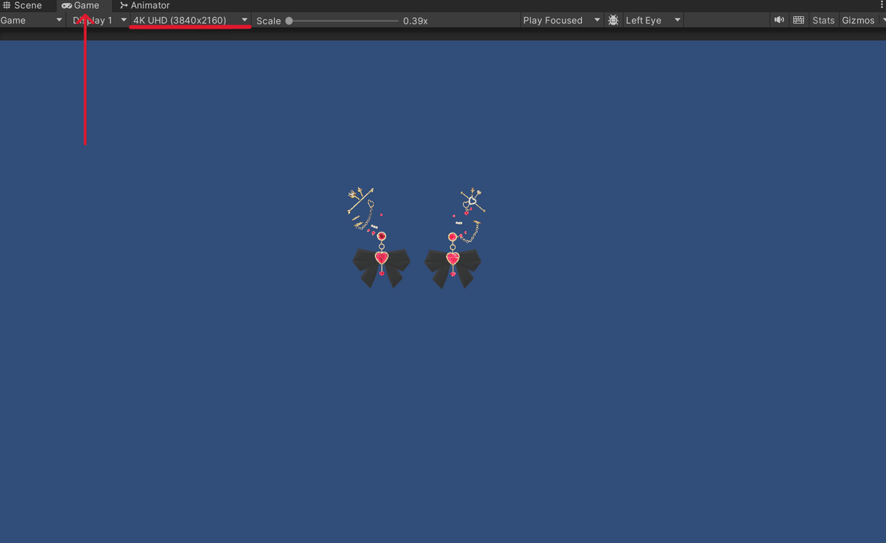Open the Left Eye dropdown
886x543 pixels.
[653, 20]
